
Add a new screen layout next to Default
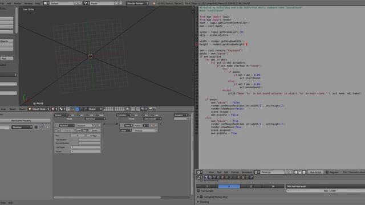point(76,3)
